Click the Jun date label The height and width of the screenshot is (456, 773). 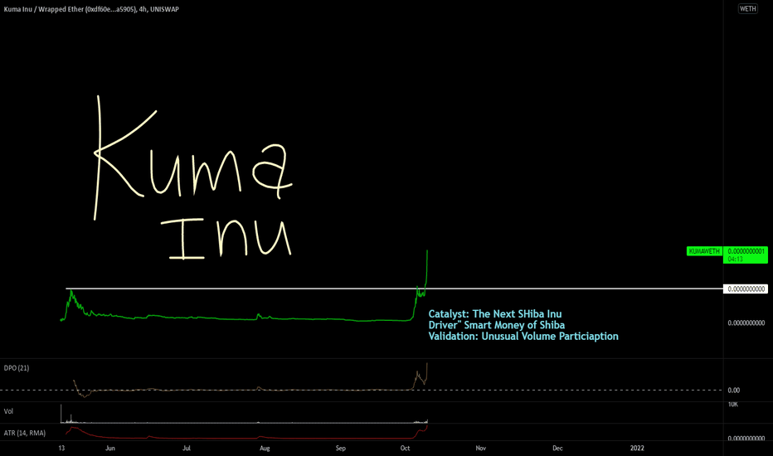(x=110, y=448)
